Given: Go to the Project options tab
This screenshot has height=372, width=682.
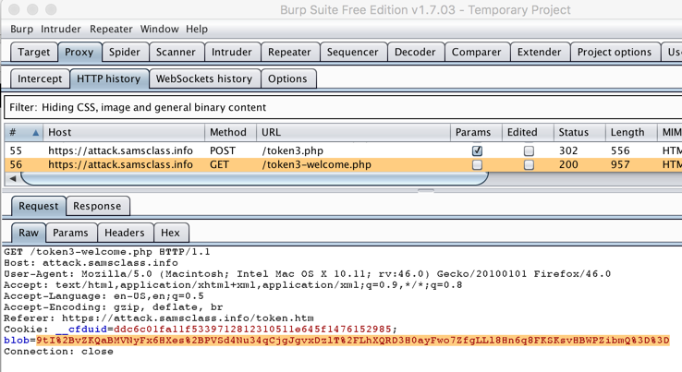Looking at the screenshot, I should pyautogui.click(x=615, y=52).
